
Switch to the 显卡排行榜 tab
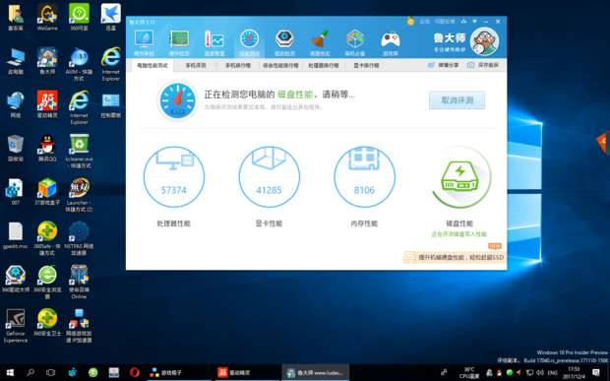[366, 65]
